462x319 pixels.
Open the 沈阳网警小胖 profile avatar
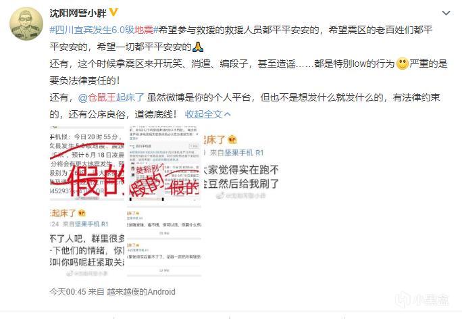(x=26, y=23)
